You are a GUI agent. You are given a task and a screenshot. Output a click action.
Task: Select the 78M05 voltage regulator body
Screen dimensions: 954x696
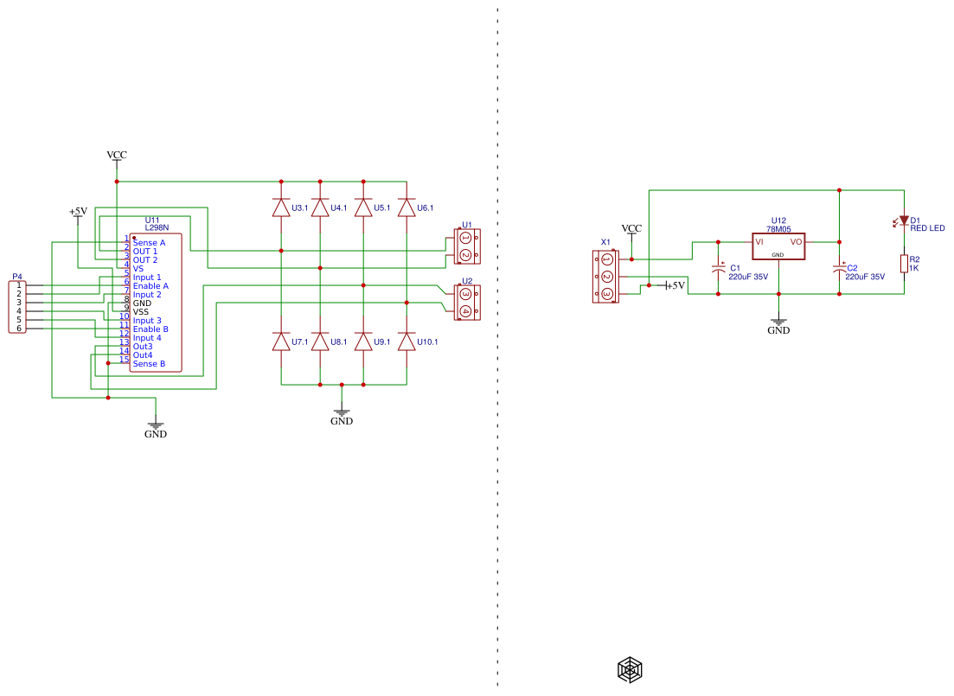tap(778, 246)
